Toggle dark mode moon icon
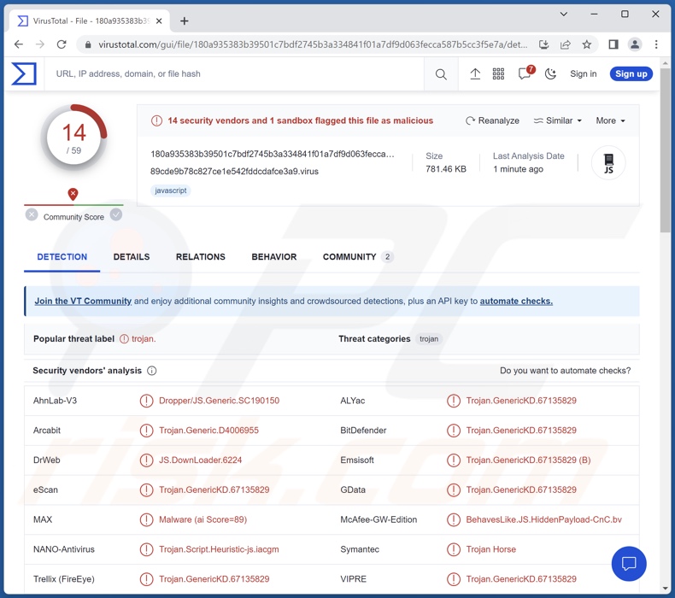Image resolution: width=675 pixels, height=598 pixels. pos(550,74)
